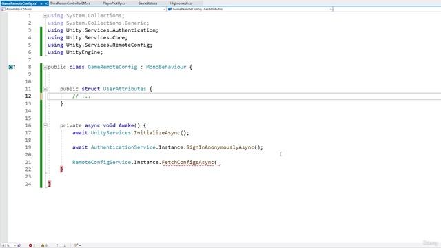The height and width of the screenshot is (248, 441).
Task: Click on SignInAnonymouslyAsync method call
Action: pyautogui.click(x=220, y=147)
